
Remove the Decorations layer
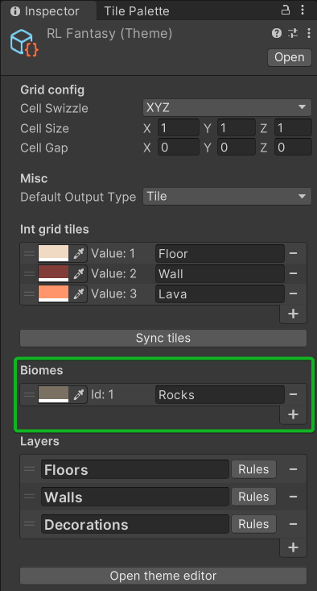coord(294,524)
